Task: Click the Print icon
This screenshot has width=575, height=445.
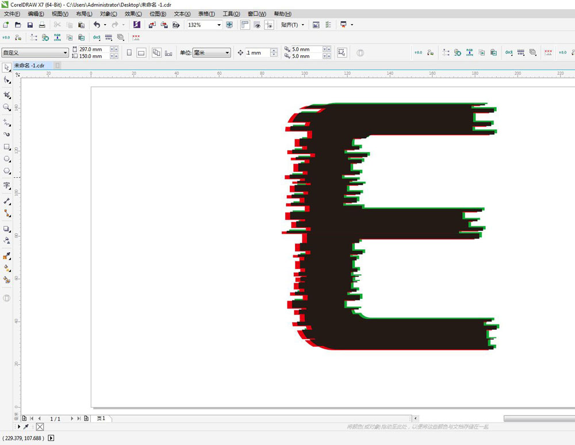Action: [42, 25]
